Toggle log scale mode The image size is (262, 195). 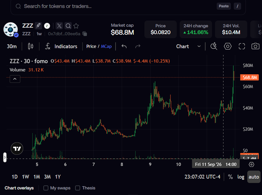pos(241,177)
